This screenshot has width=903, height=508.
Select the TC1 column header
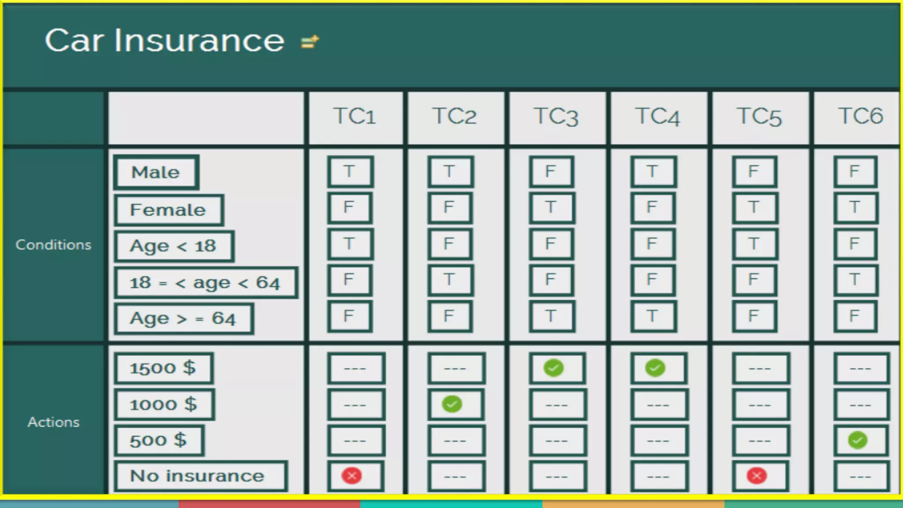355,117
